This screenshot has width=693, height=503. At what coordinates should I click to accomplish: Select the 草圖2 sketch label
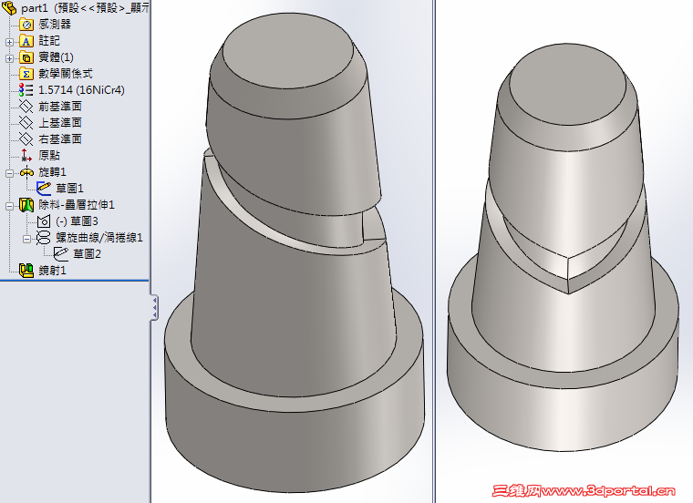click(87, 253)
